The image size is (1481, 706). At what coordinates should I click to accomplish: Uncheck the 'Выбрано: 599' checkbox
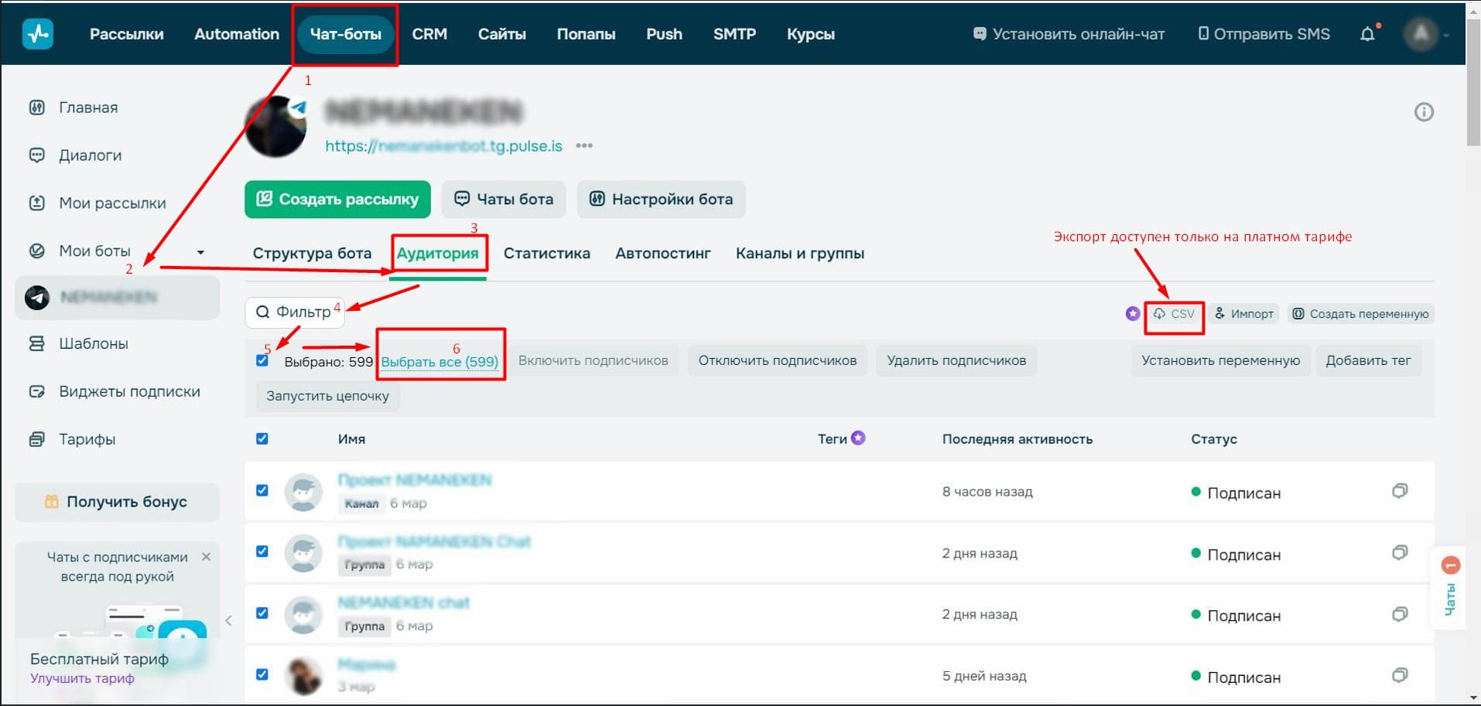[x=262, y=361]
